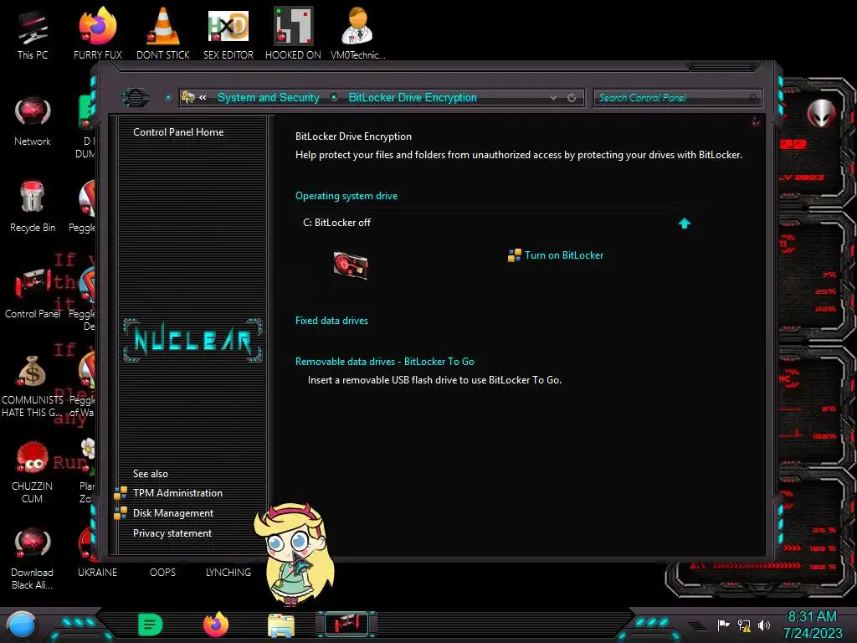Viewport: 857px width, 643px height.
Task: Click the Start orb on the taskbar
Action: coord(22,625)
